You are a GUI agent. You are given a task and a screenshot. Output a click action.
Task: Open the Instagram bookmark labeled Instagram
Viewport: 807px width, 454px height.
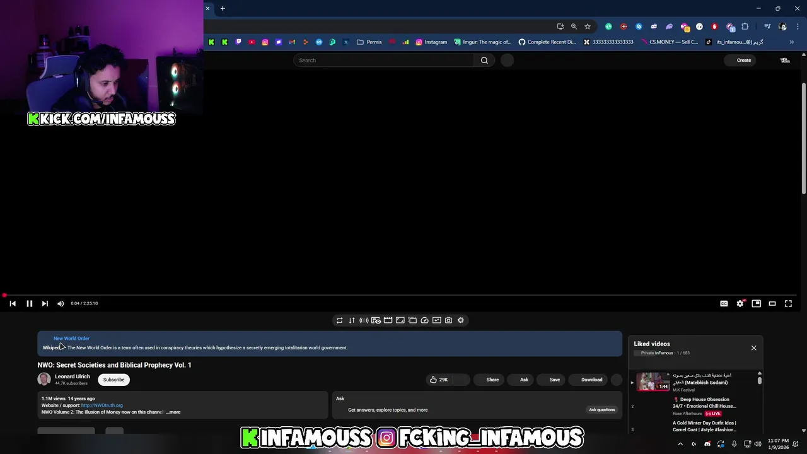point(431,42)
